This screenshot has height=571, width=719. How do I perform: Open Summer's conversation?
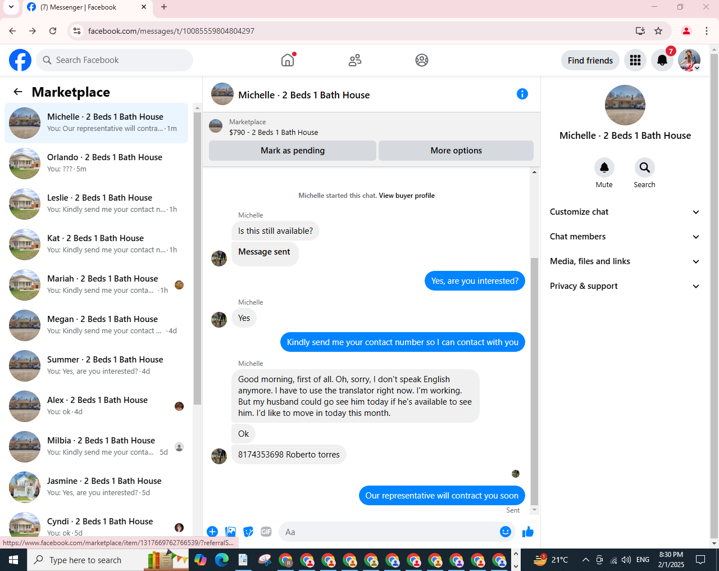click(97, 366)
